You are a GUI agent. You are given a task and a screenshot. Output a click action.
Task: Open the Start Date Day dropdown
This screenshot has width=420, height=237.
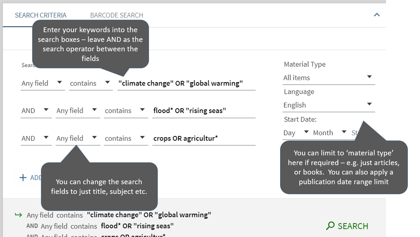(296, 133)
